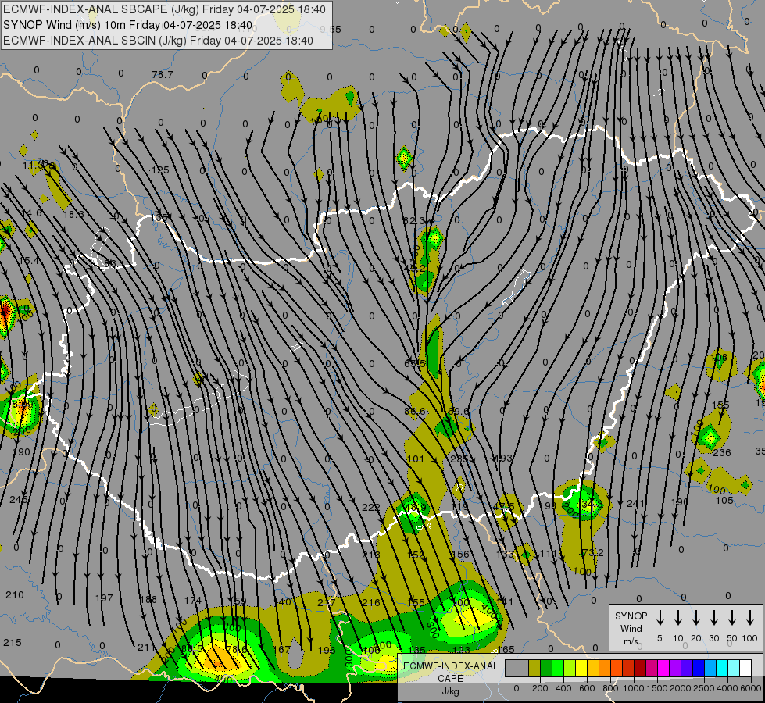Click the '86.6' grid value on the map
Screen dimensions: 765x703
click(x=415, y=412)
